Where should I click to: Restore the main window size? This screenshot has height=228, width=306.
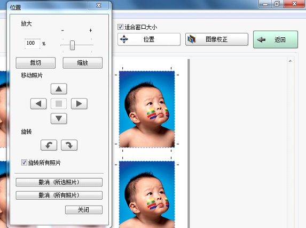(277, 4)
